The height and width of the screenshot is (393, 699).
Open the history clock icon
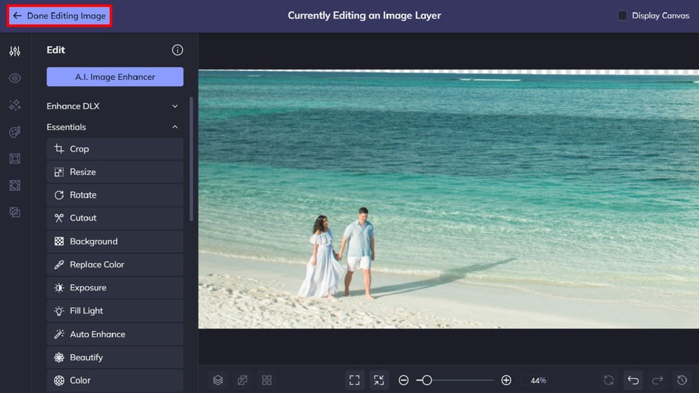tap(682, 380)
